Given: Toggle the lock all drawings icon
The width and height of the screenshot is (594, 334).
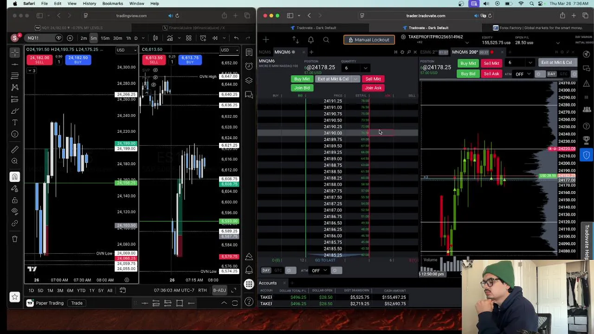Looking at the screenshot, I should coord(15,200).
